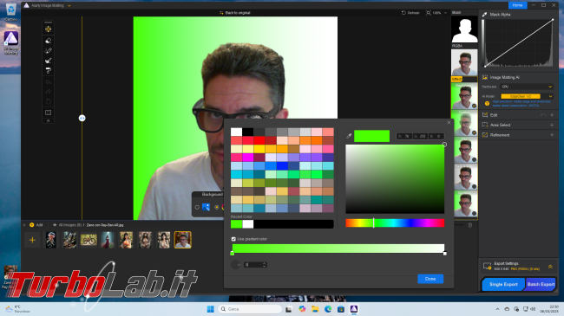Toggle the checkmark on Background effect thumbnail
564x316 pixels.
pos(474,106)
